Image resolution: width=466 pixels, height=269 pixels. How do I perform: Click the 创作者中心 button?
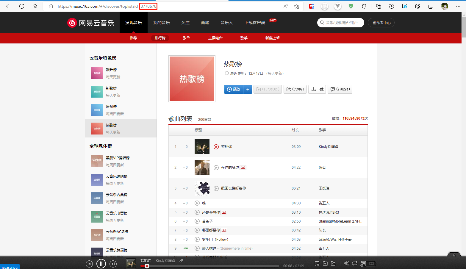(381, 23)
